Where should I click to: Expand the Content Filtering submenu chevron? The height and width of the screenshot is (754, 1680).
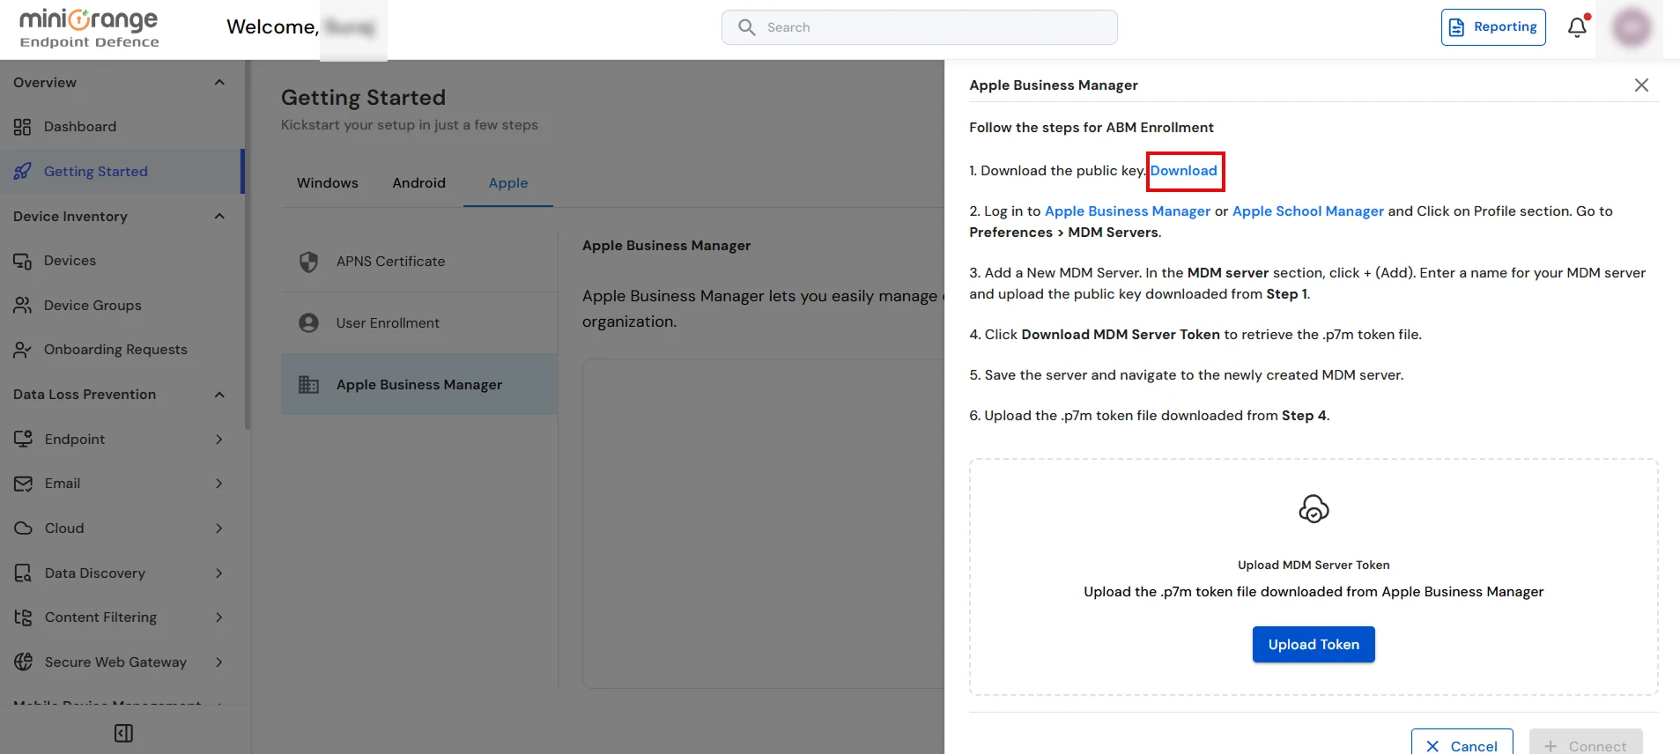219,617
